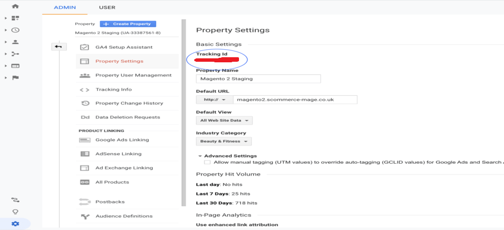Open the Acquisition branching icon
This screenshot has width=504, height=230.
tap(15, 54)
